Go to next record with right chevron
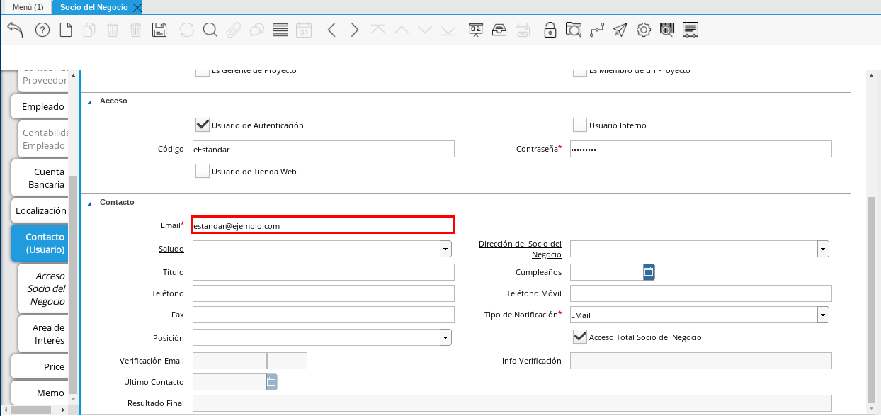881x416 pixels. tap(355, 30)
